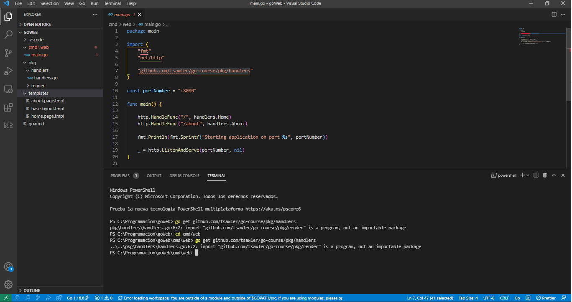Expand OPEN EDITORS section
This screenshot has width=572, height=302.
(60, 24)
